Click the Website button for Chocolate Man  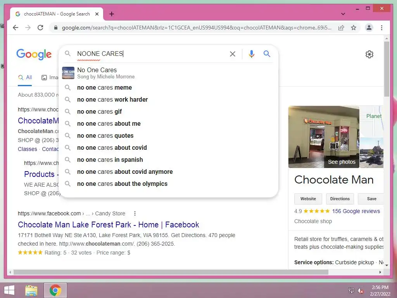click(308, 199)
